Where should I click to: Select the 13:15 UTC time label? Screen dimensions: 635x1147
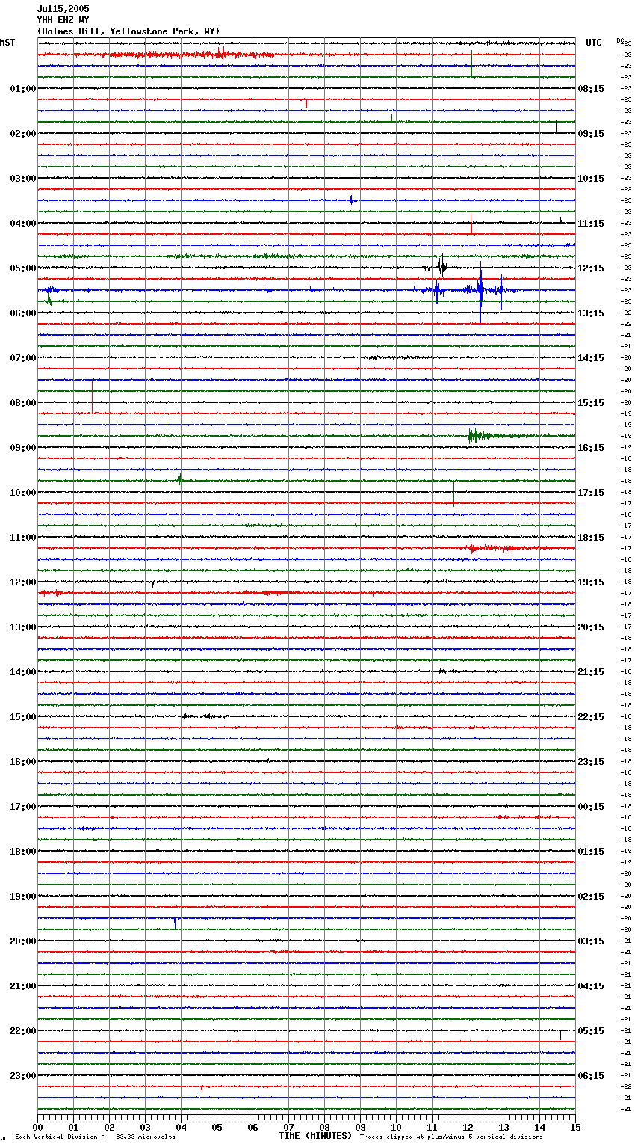click(591, 313)
